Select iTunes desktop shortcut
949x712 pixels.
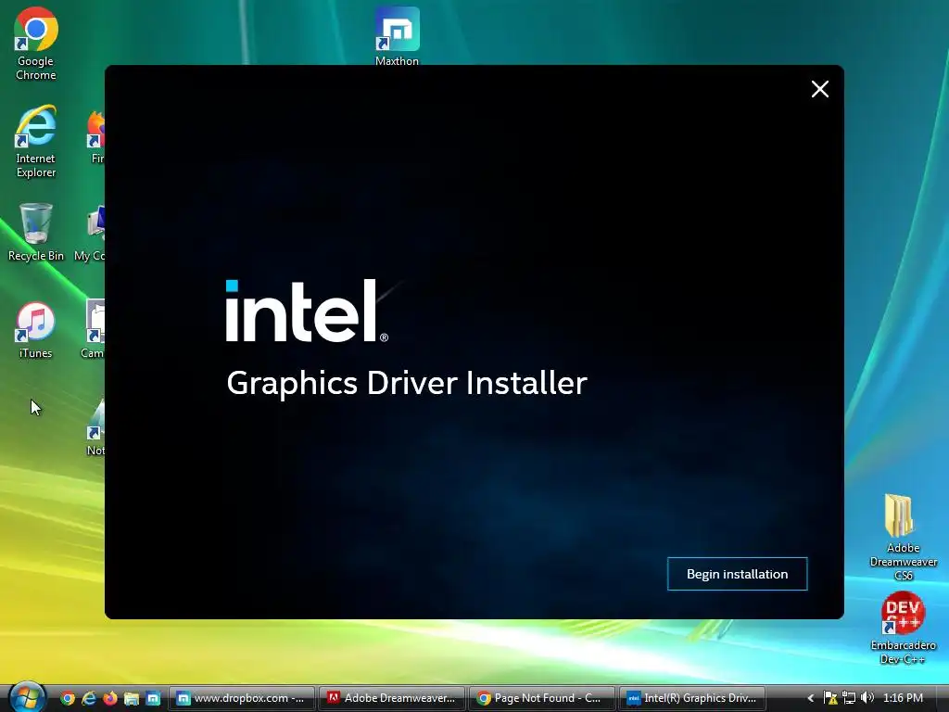point(36,331)
